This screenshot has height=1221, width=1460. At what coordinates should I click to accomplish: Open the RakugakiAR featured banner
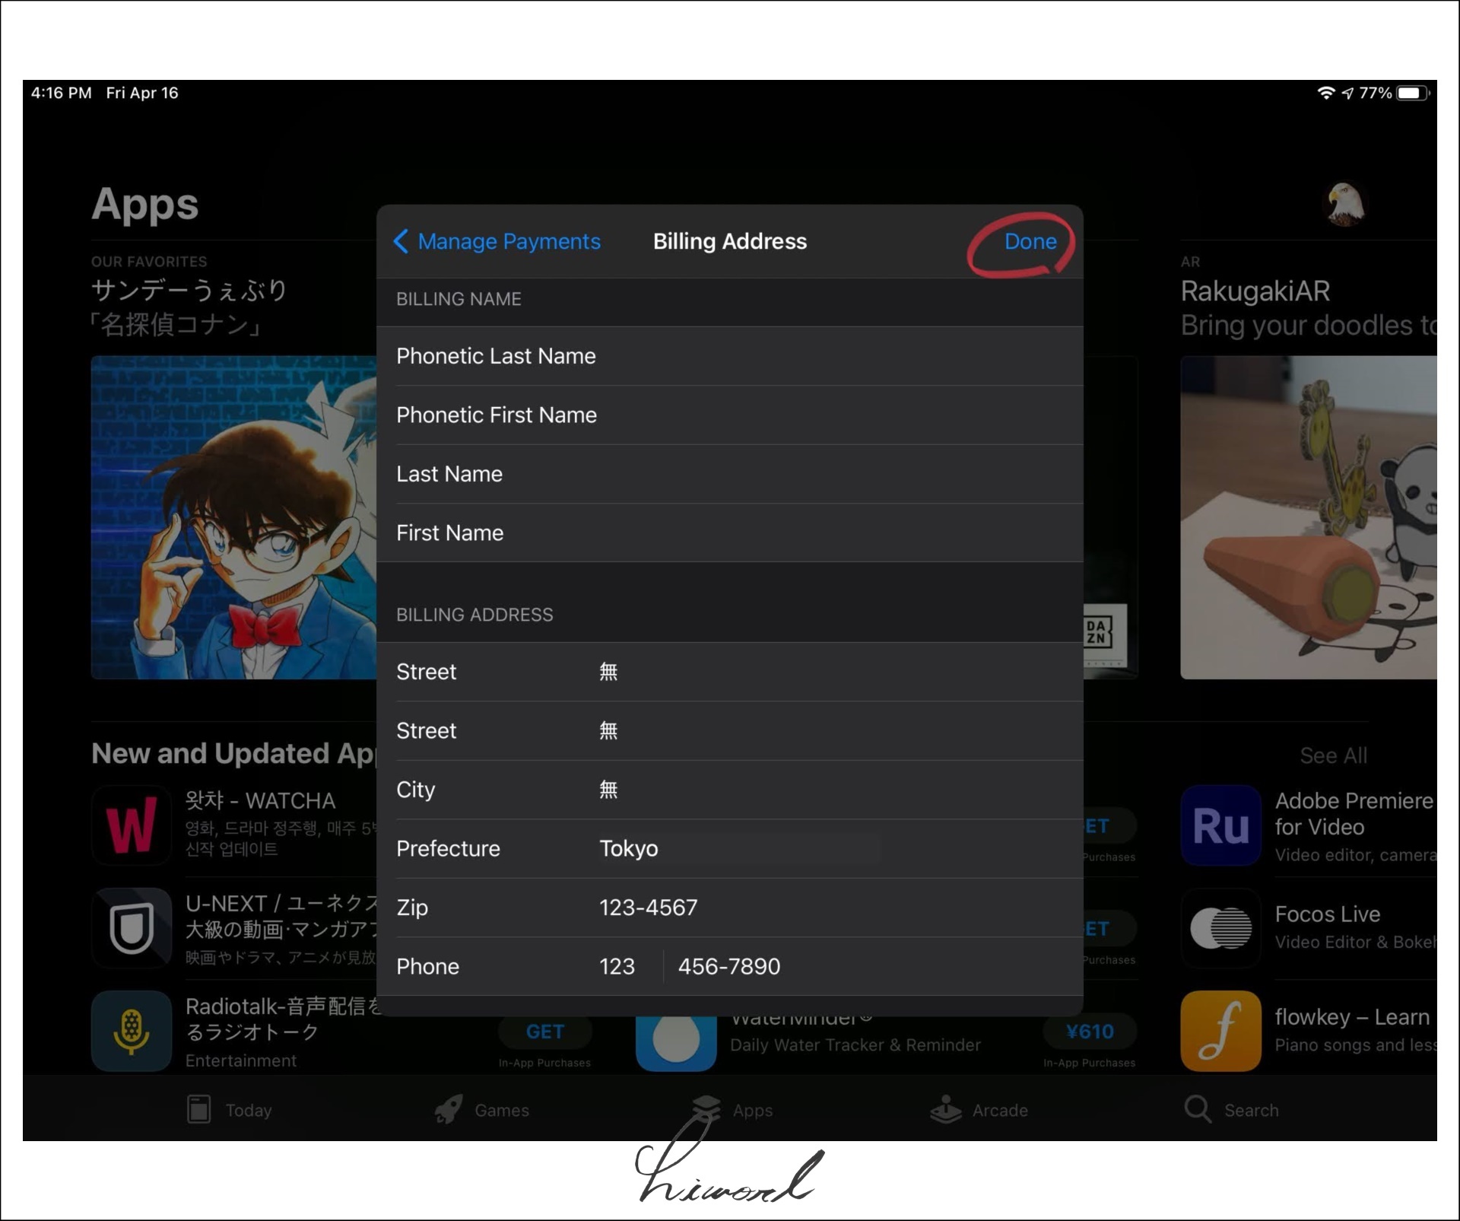pyautogui.click(x=1309, y=517)
